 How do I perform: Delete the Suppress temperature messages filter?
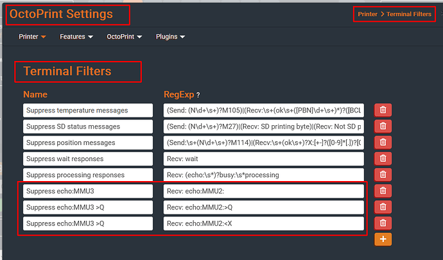pos(383,110)
